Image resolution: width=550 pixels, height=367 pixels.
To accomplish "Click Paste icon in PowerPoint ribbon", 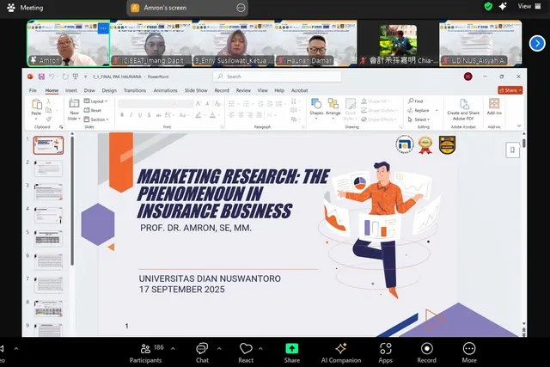I will point(36,105).
